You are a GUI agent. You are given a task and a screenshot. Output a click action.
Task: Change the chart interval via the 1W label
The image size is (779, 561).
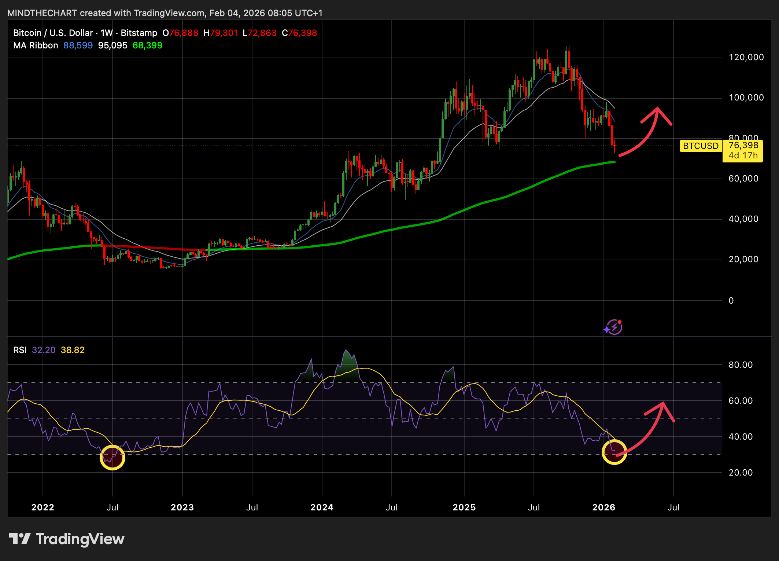106,33
